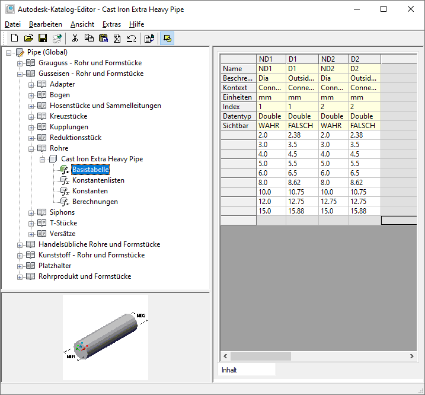Expand the Versätze node

coord(31,234)
